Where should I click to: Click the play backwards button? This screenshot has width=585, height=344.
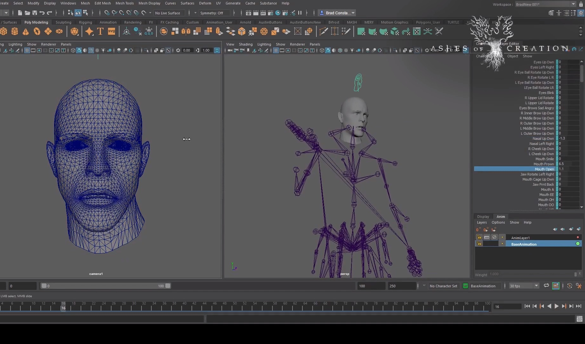549,306
